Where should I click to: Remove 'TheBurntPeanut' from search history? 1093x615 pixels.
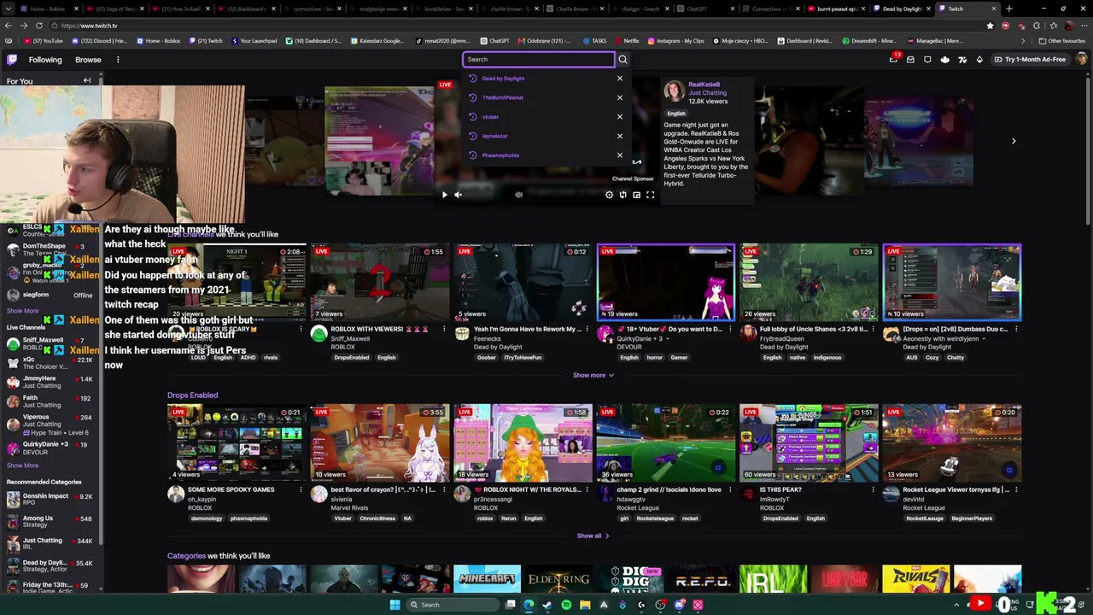click(x=620, y=97)
